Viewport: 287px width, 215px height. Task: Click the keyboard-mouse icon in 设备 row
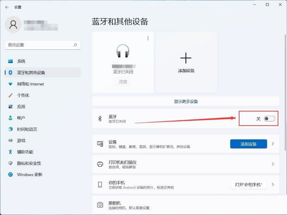(x=100, y=144)
